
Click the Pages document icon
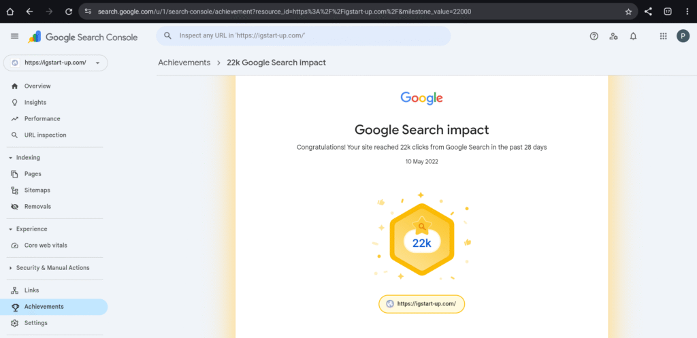[15, 174]
